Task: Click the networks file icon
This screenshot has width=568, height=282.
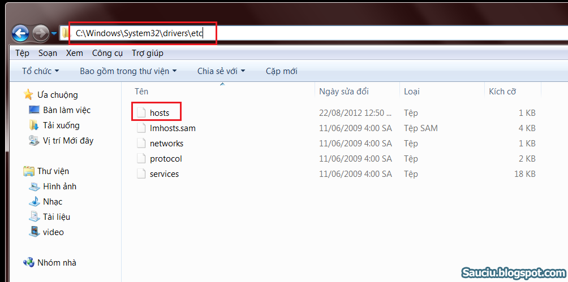Action: click(x=140, y=144)
